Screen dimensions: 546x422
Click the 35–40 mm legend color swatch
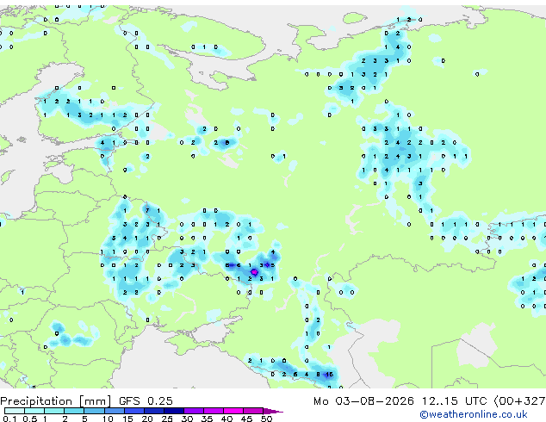pyautogui.click(x=213, y=411)
